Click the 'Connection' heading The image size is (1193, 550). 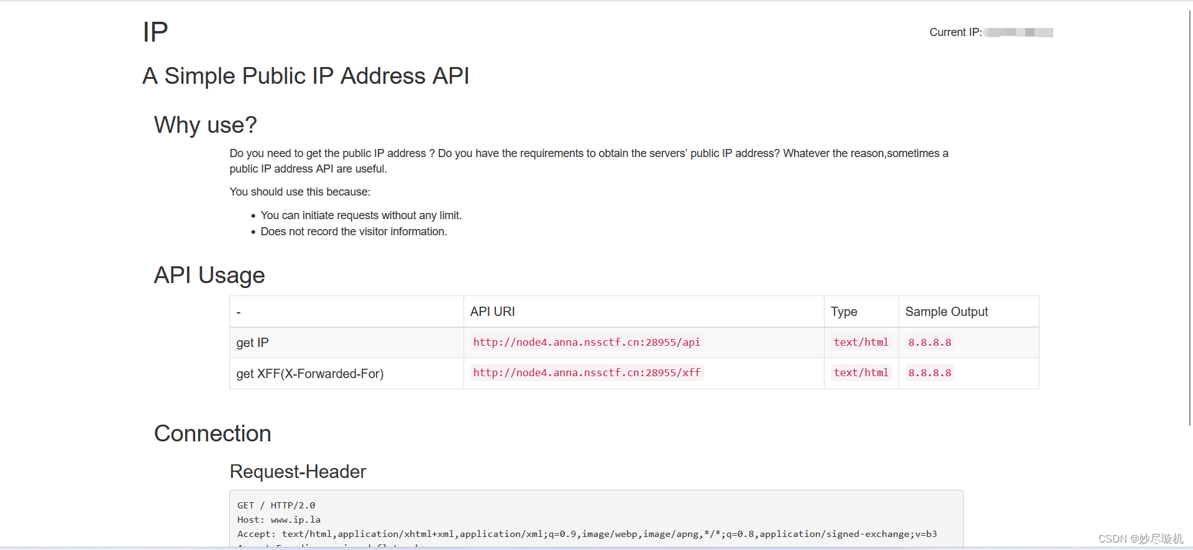click(x=213, y=433)
